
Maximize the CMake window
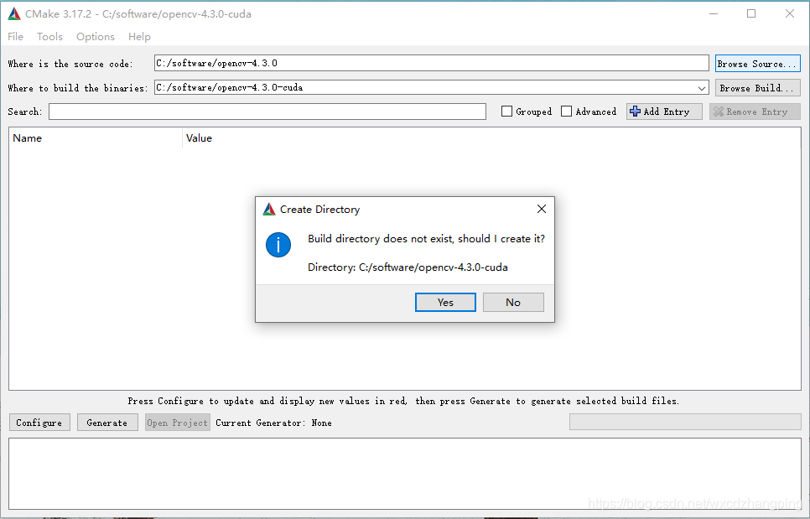coord(751,14)
